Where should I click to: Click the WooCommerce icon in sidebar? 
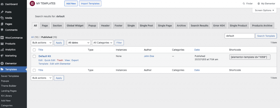coord(2,38)
